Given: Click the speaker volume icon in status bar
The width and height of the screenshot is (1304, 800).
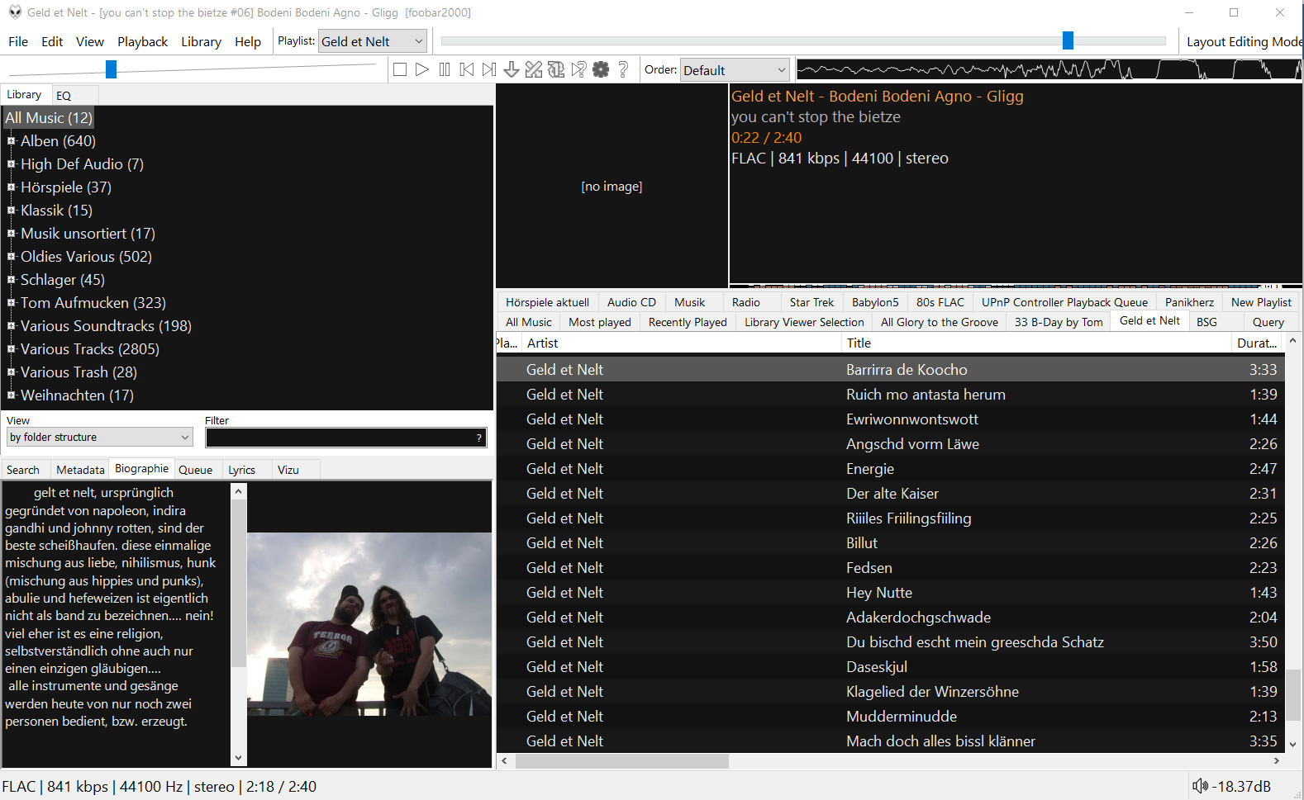Looking at the screenshot, I should 1200,786.
